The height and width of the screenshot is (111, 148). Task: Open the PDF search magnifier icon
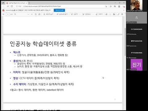[x=15, y=14]
